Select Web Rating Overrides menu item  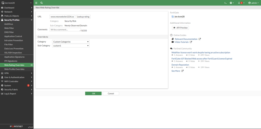tap(15, 65)
